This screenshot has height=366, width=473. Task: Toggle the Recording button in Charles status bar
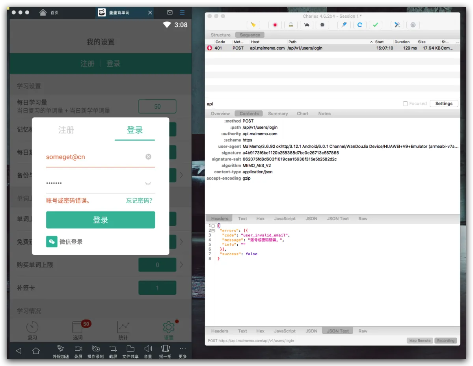coord(445,341)
